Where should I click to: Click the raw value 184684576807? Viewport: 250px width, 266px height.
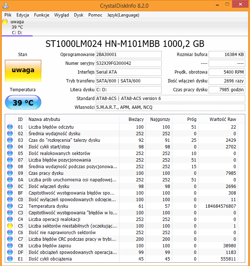(220, 206)
